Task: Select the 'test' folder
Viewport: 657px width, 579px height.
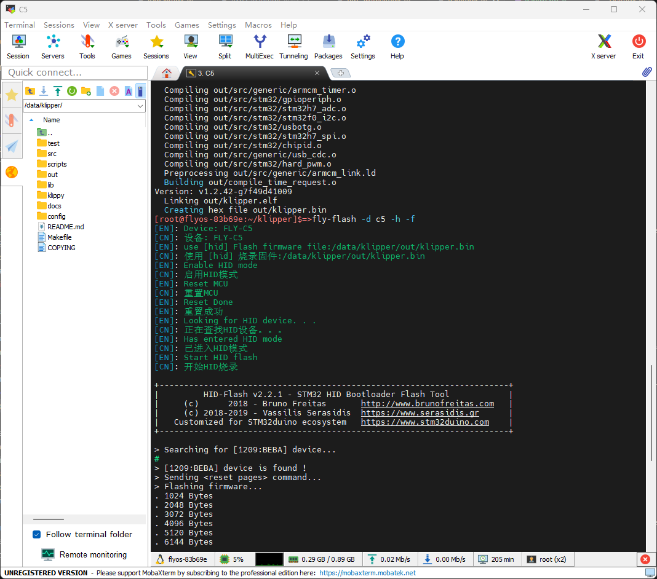Action: 48,143
